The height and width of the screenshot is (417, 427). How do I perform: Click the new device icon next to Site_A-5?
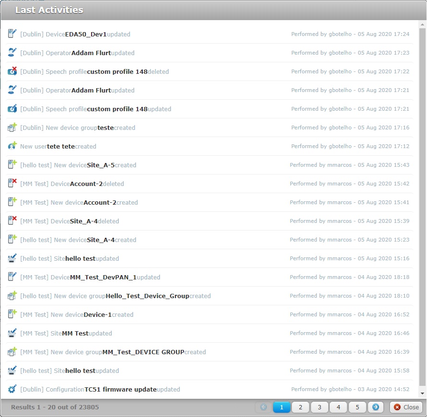coord(12,164)
